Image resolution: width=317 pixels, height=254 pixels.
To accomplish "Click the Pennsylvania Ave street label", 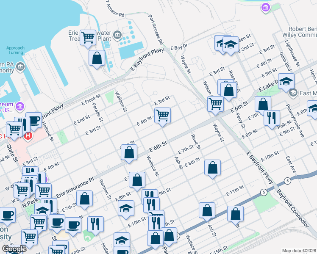I will tap(295, 121).
